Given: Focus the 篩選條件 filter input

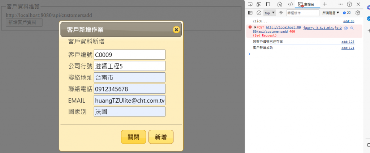Looking at the screenshot, I should pos(303,13).
